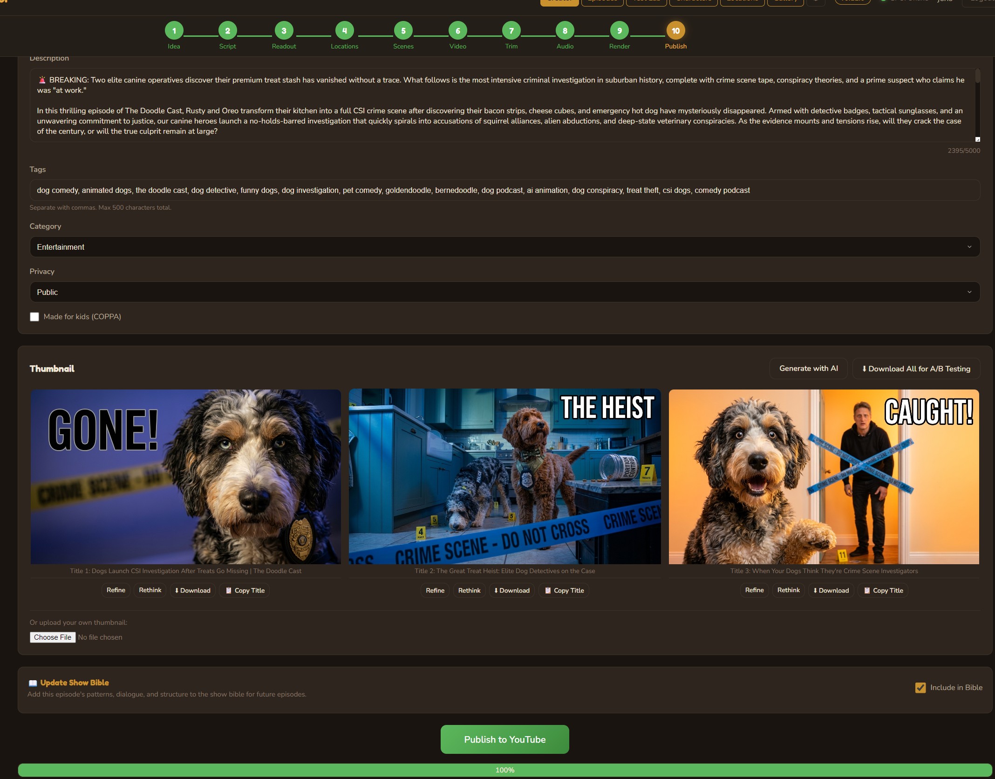The height and width of the screenshot is (779, 995).
Task: Click the 100% progress bar
Action: 504,770
